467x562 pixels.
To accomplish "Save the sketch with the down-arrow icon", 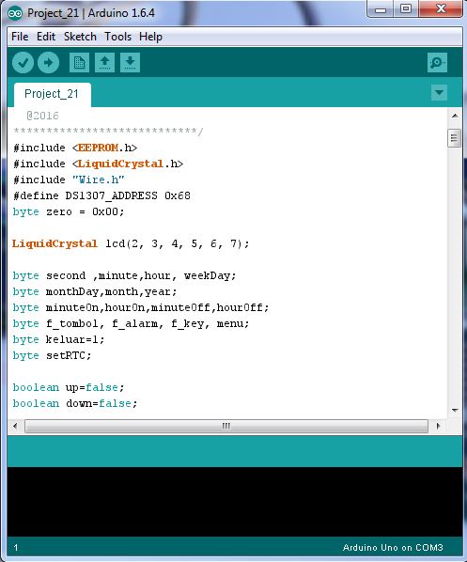I will pos(130,63).
